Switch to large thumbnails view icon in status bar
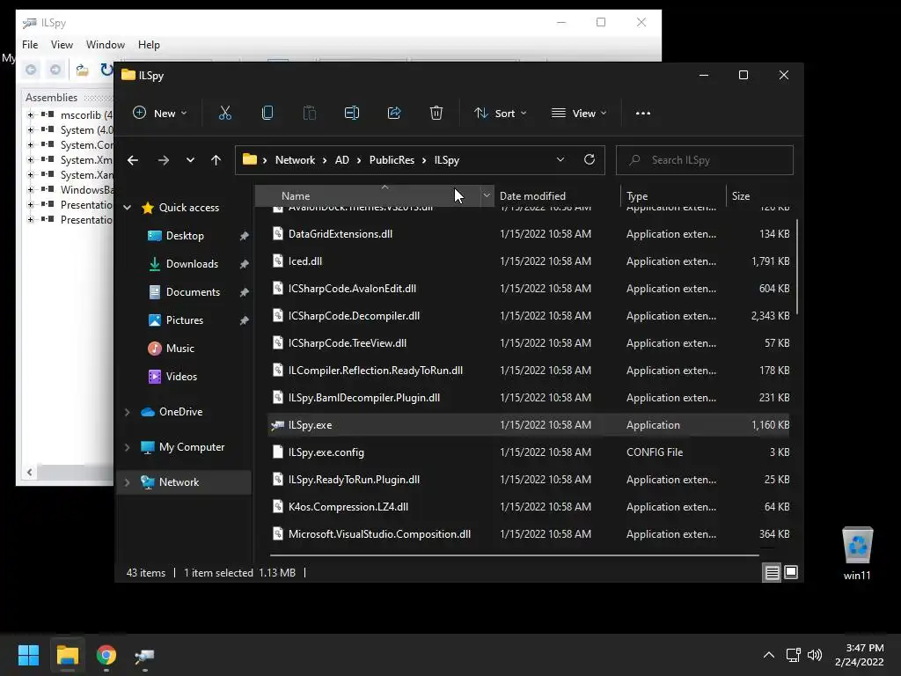The height and width of the screenshot is (676, 901). tap(791, 572)
